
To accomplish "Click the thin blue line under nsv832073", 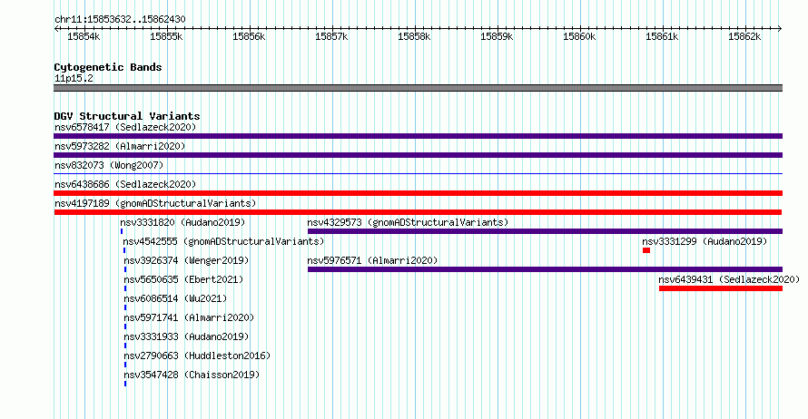I will [x=418, y=174].
